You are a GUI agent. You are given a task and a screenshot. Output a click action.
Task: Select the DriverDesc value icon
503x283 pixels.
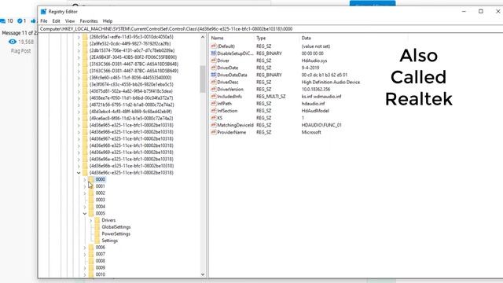tap(214, 82)
